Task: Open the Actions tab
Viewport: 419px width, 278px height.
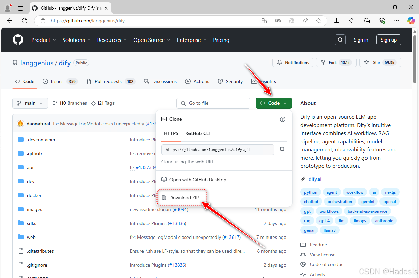Action: coord(197,81)
